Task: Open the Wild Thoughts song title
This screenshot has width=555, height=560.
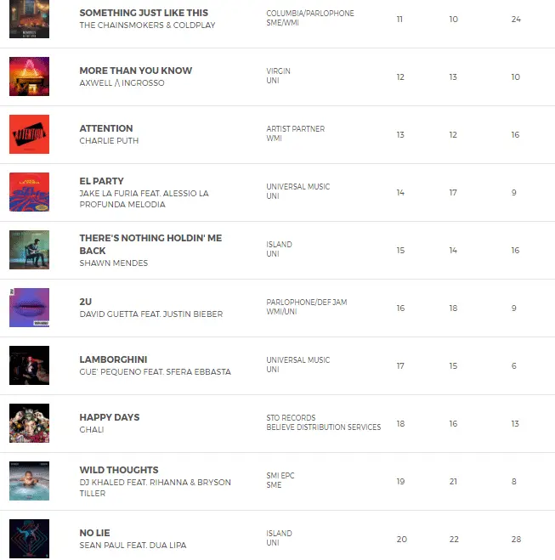Action: 118,470
